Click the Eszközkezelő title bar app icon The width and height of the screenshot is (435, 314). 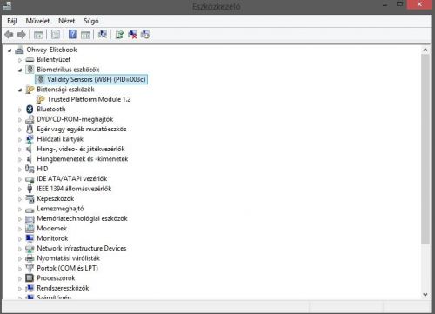(7, 6)
